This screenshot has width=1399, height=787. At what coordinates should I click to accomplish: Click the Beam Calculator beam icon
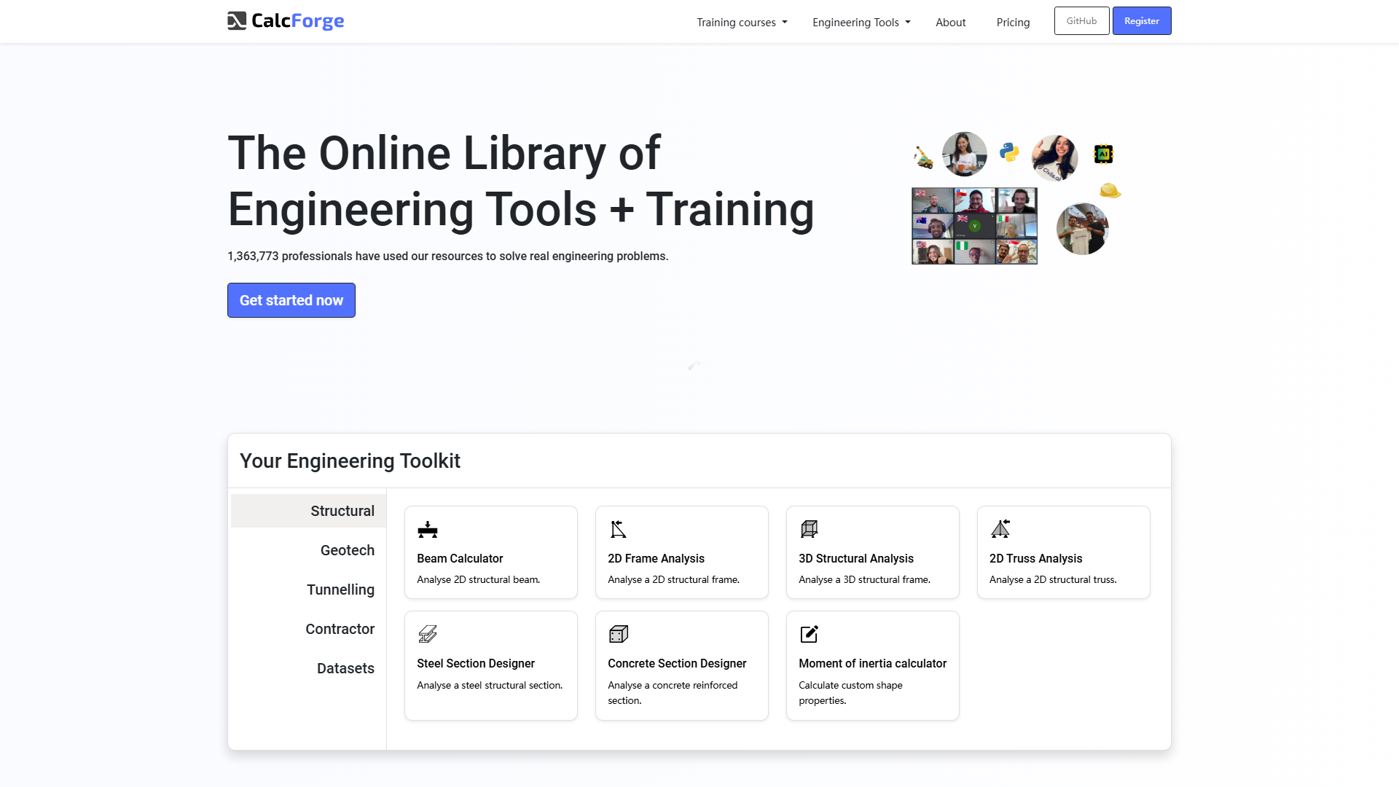(428, 530)
